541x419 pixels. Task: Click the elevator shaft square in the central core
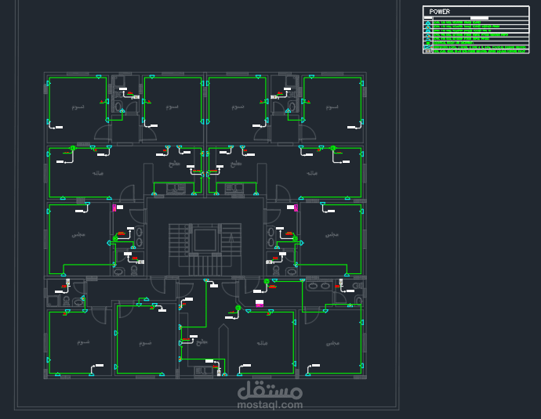point(205,240)
